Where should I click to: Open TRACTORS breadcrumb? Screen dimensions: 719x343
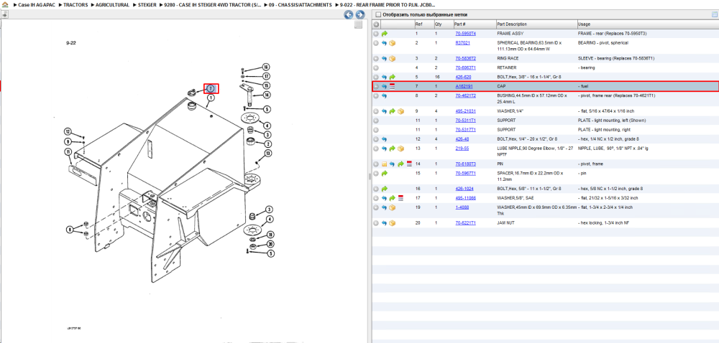pyautogui.click(x=75, y=4)
